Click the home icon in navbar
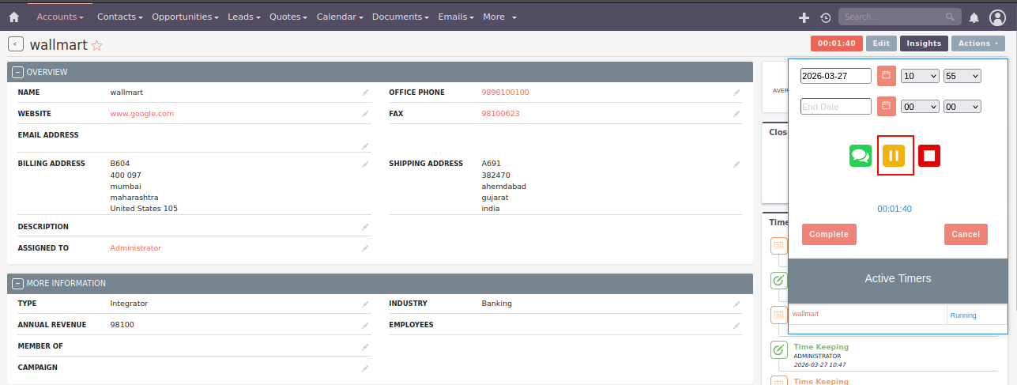Image resolution: width=1017 pixels, height=385 pixels. tap(13, 17)
